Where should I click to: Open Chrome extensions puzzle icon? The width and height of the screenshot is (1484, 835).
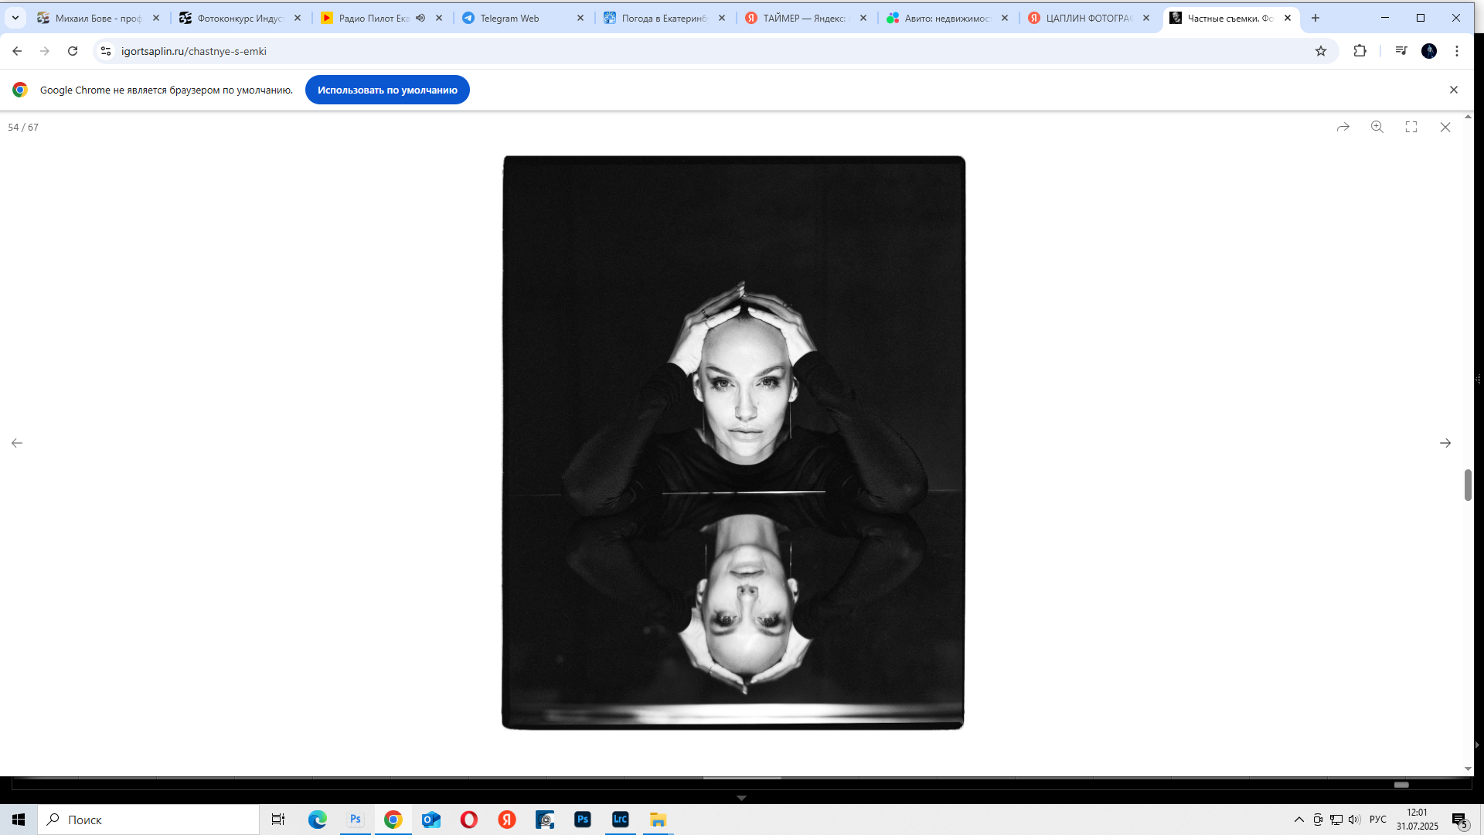click(x=1360, y=51)
